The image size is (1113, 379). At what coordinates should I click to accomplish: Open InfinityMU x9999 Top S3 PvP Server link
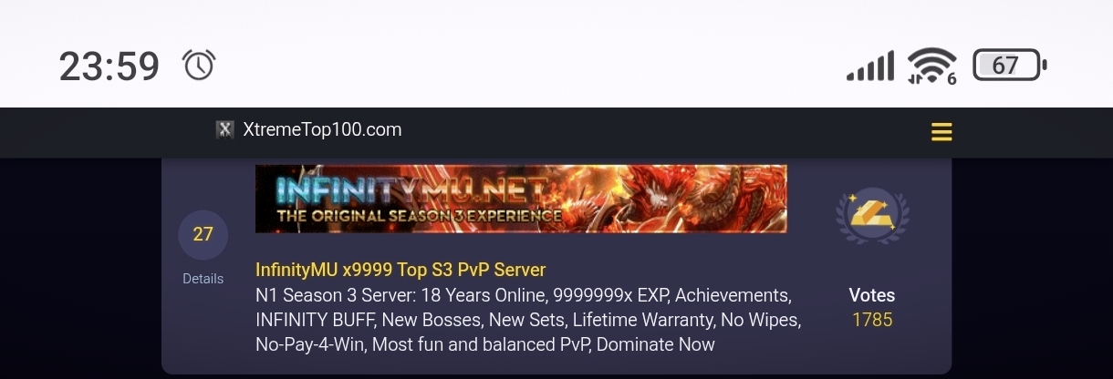[x=400, y=271]
